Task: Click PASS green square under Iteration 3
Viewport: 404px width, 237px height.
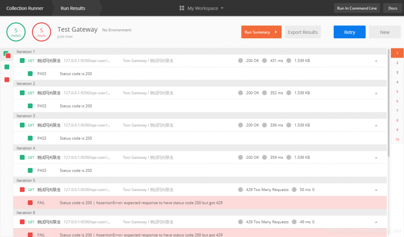Action: (30, 138)
